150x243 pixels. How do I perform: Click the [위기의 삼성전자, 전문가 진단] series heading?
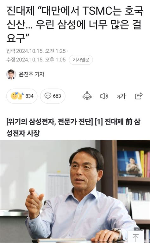[50, 122]
